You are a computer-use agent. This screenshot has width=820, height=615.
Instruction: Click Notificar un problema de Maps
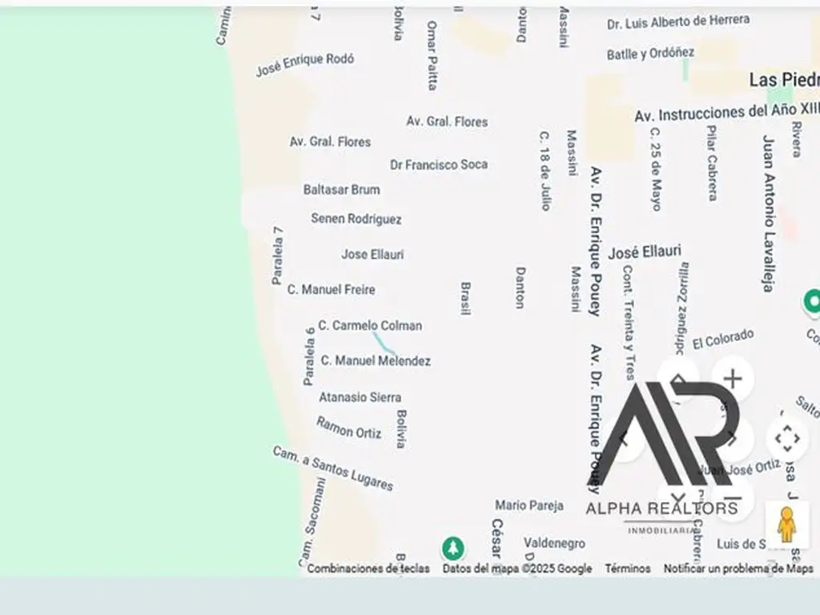coord(738,569)
